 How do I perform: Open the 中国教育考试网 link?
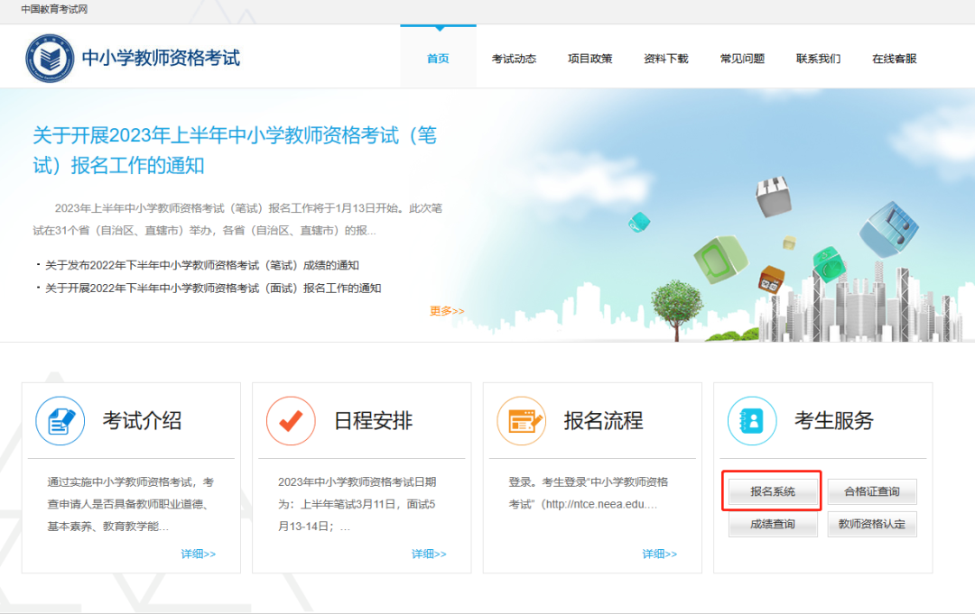[x=56, y=10]
